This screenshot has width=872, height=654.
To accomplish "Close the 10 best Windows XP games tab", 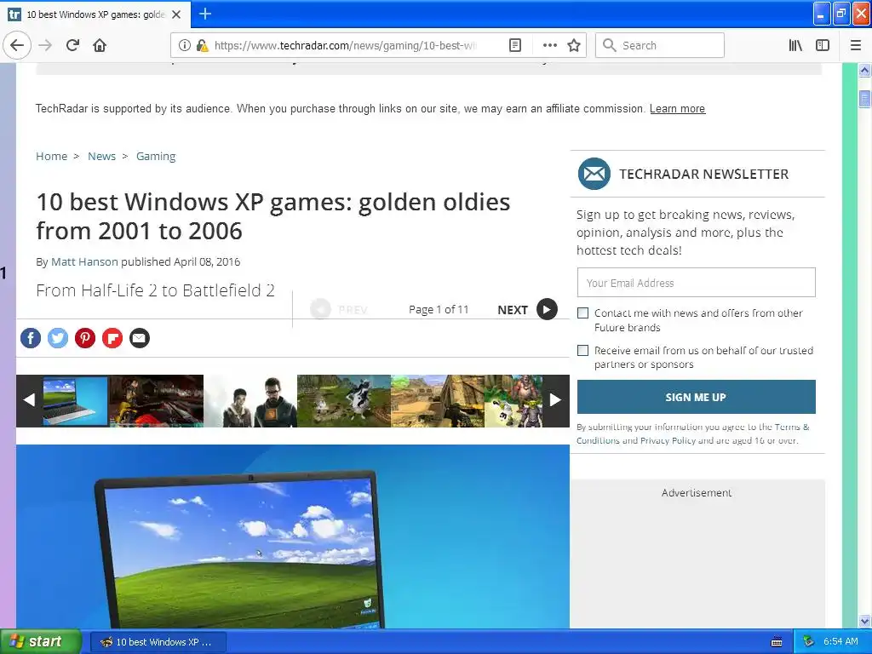I will coord(175,14).
